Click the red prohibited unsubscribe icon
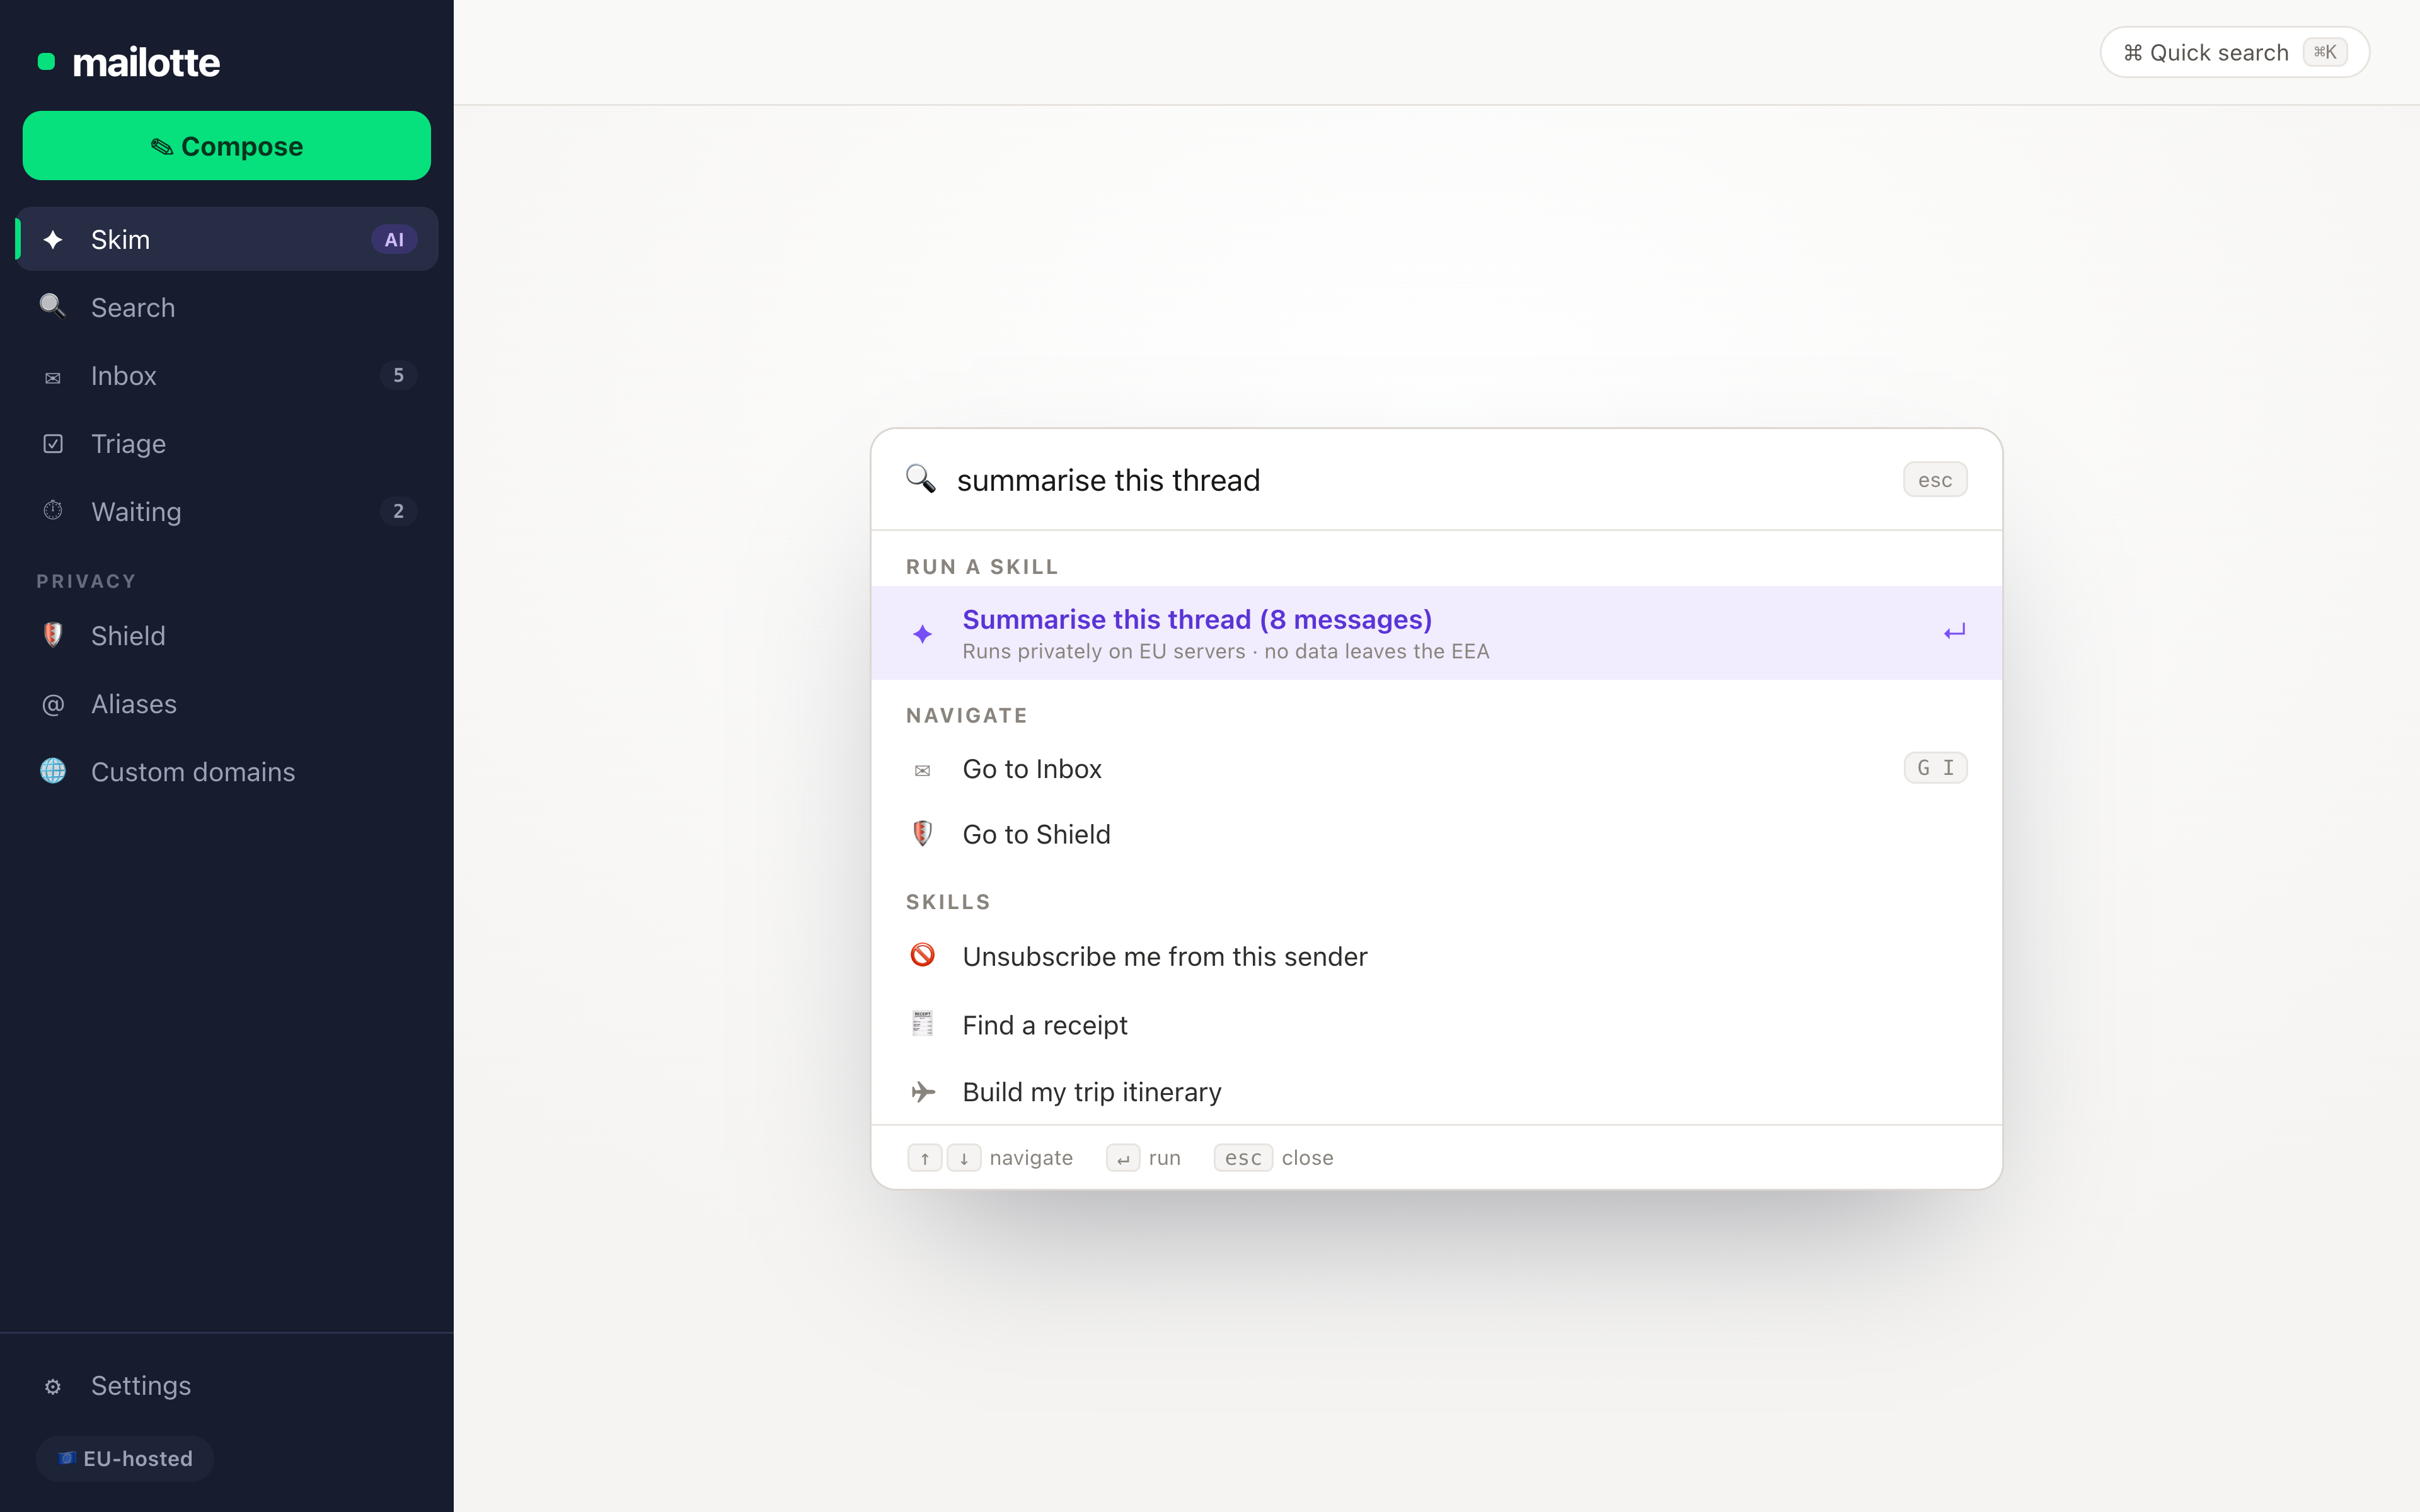The image size is (2420, 1512). click(x=923, y=955)
